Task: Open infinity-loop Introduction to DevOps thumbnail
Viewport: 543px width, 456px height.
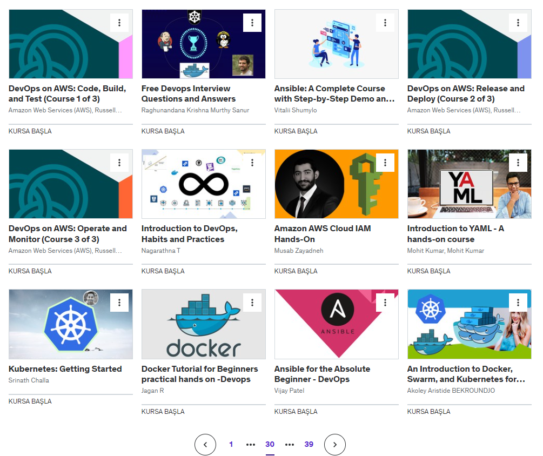Action: click(x=204, y=184)
